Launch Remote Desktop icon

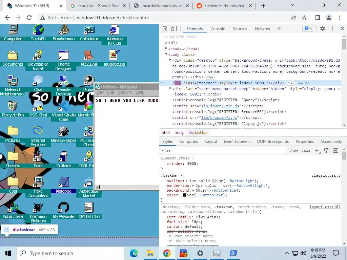click(x=63, y=86)
